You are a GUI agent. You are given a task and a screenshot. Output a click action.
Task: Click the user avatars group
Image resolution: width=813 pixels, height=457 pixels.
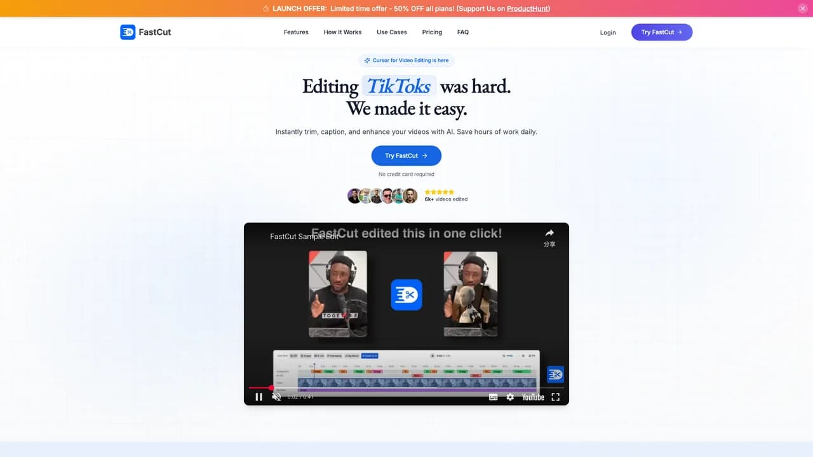pyautogui.click(x=382, y=195)
